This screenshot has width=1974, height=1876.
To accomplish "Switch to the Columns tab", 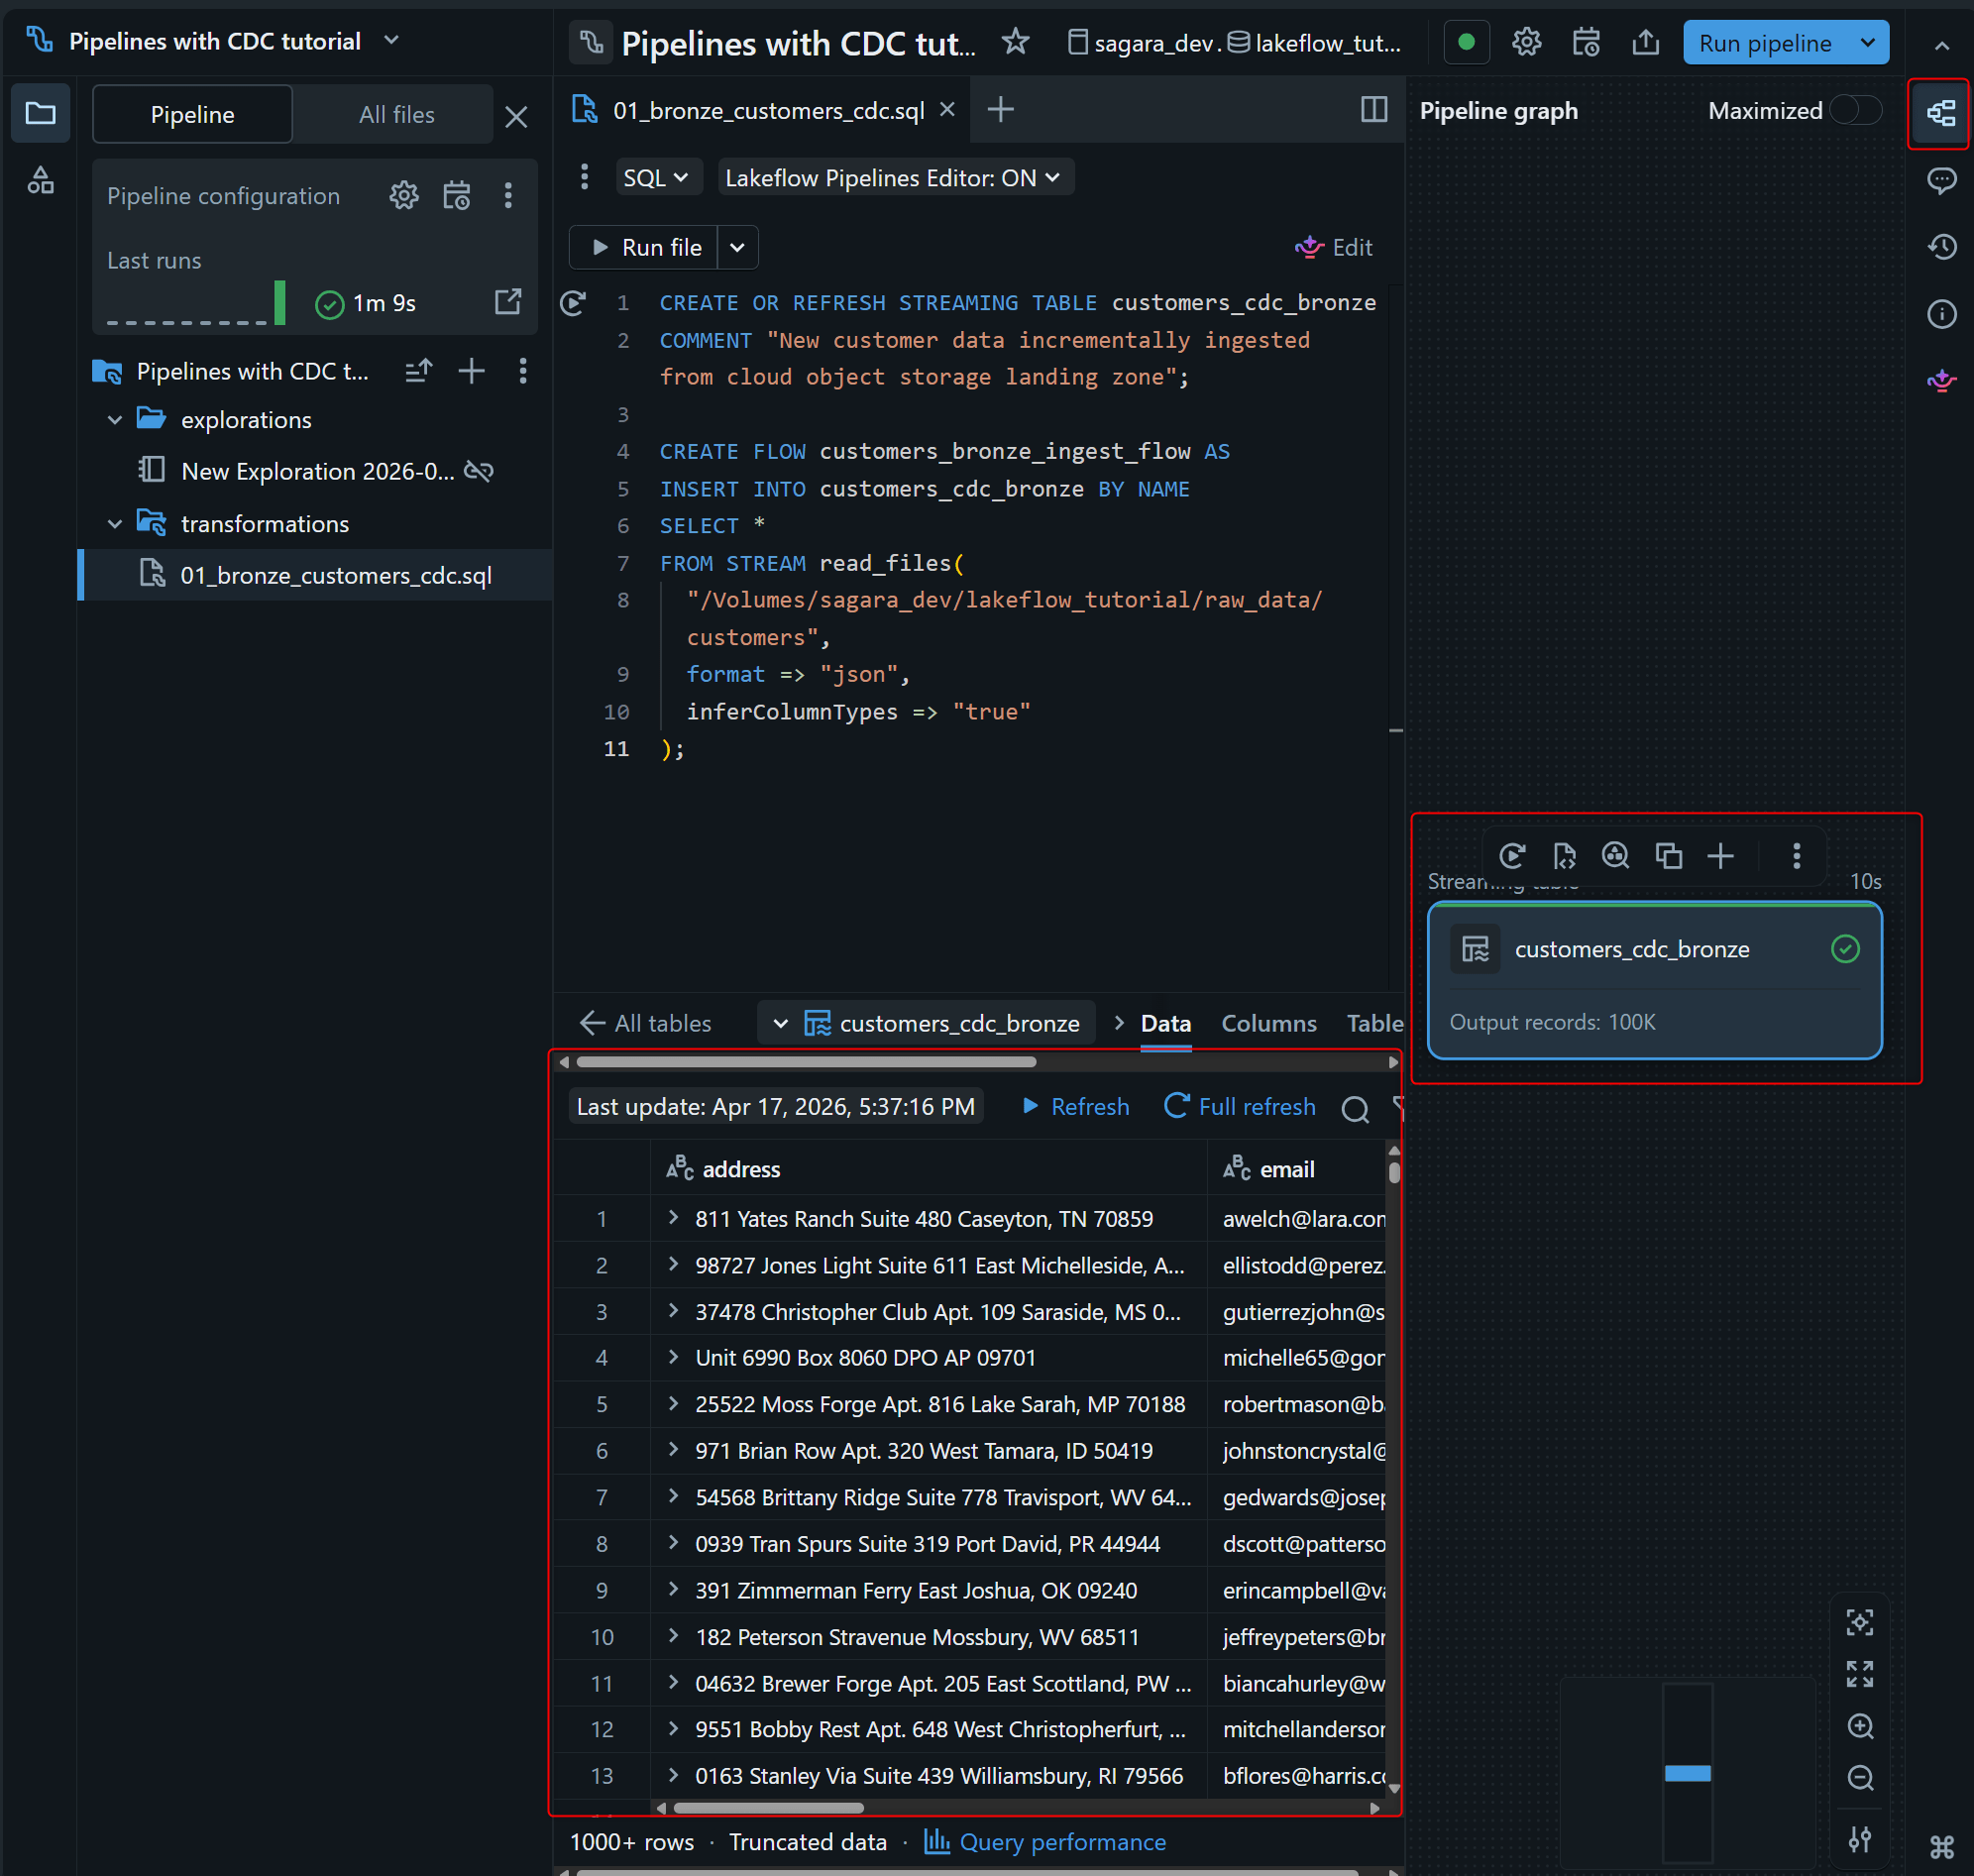I will click(1268, 1023).
